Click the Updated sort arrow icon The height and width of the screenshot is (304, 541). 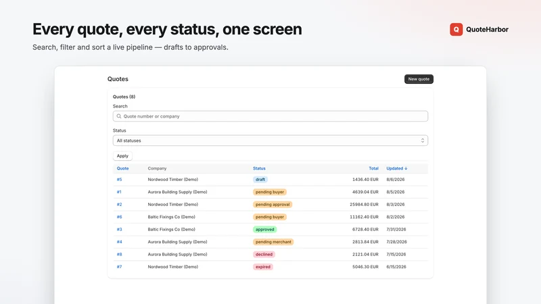(406, 168)
